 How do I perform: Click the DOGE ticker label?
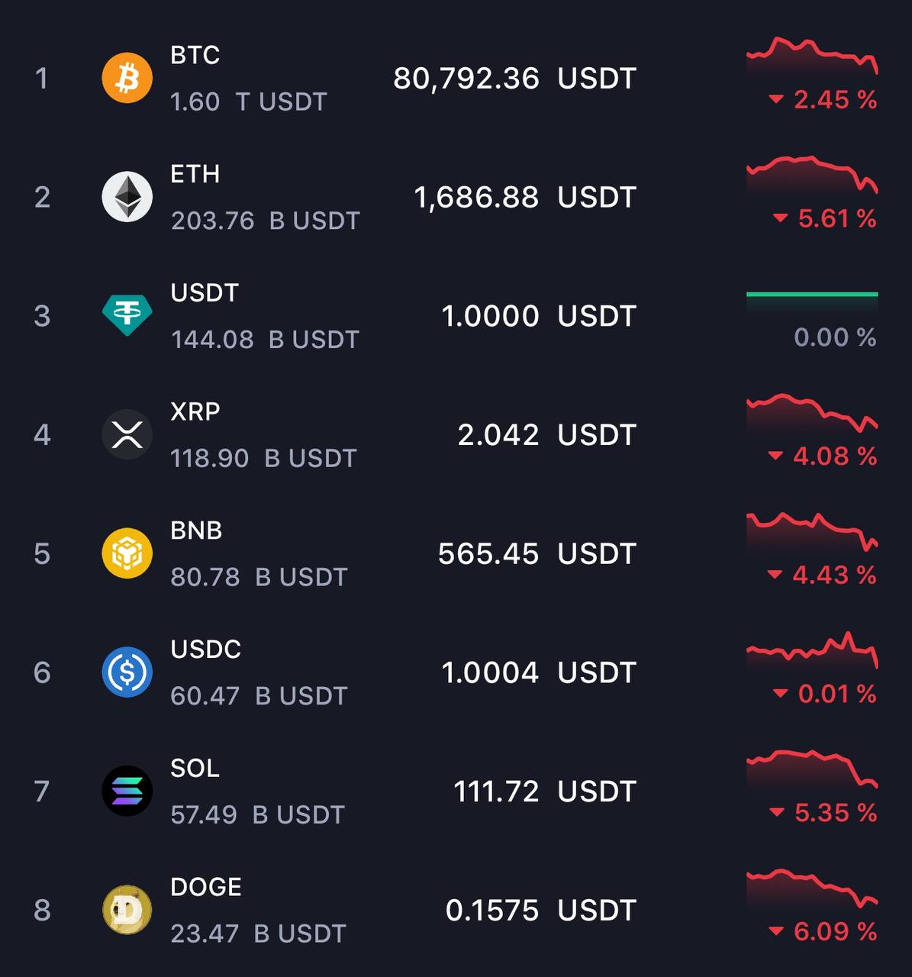pyautogui.click(x=206, y=887)
